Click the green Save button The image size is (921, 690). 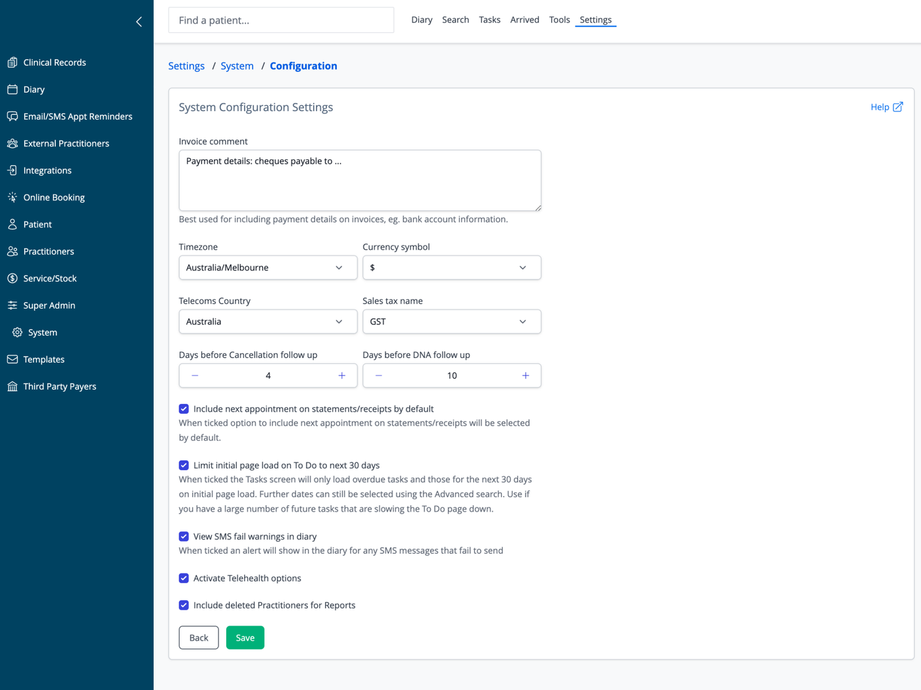tap(245, 637)
